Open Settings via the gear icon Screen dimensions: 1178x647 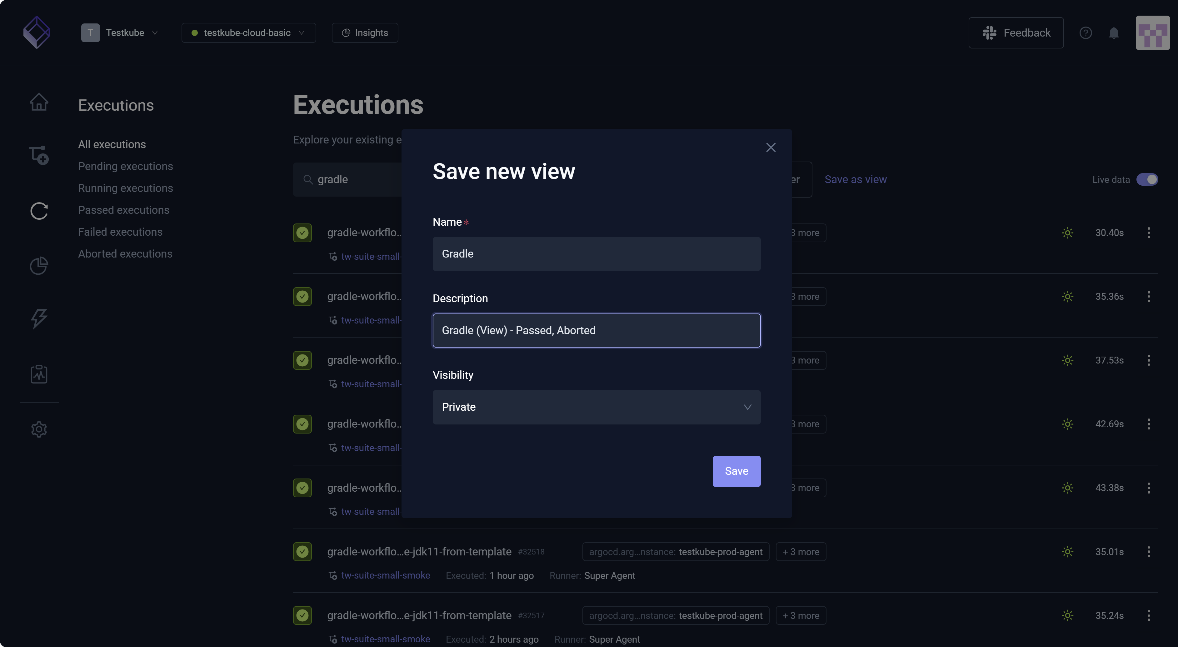[x=39, y=429]
